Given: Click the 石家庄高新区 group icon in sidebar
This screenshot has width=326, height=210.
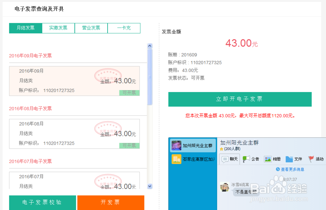Looking at the screenshot, I should pyautogui.click(x=176, y=160).
